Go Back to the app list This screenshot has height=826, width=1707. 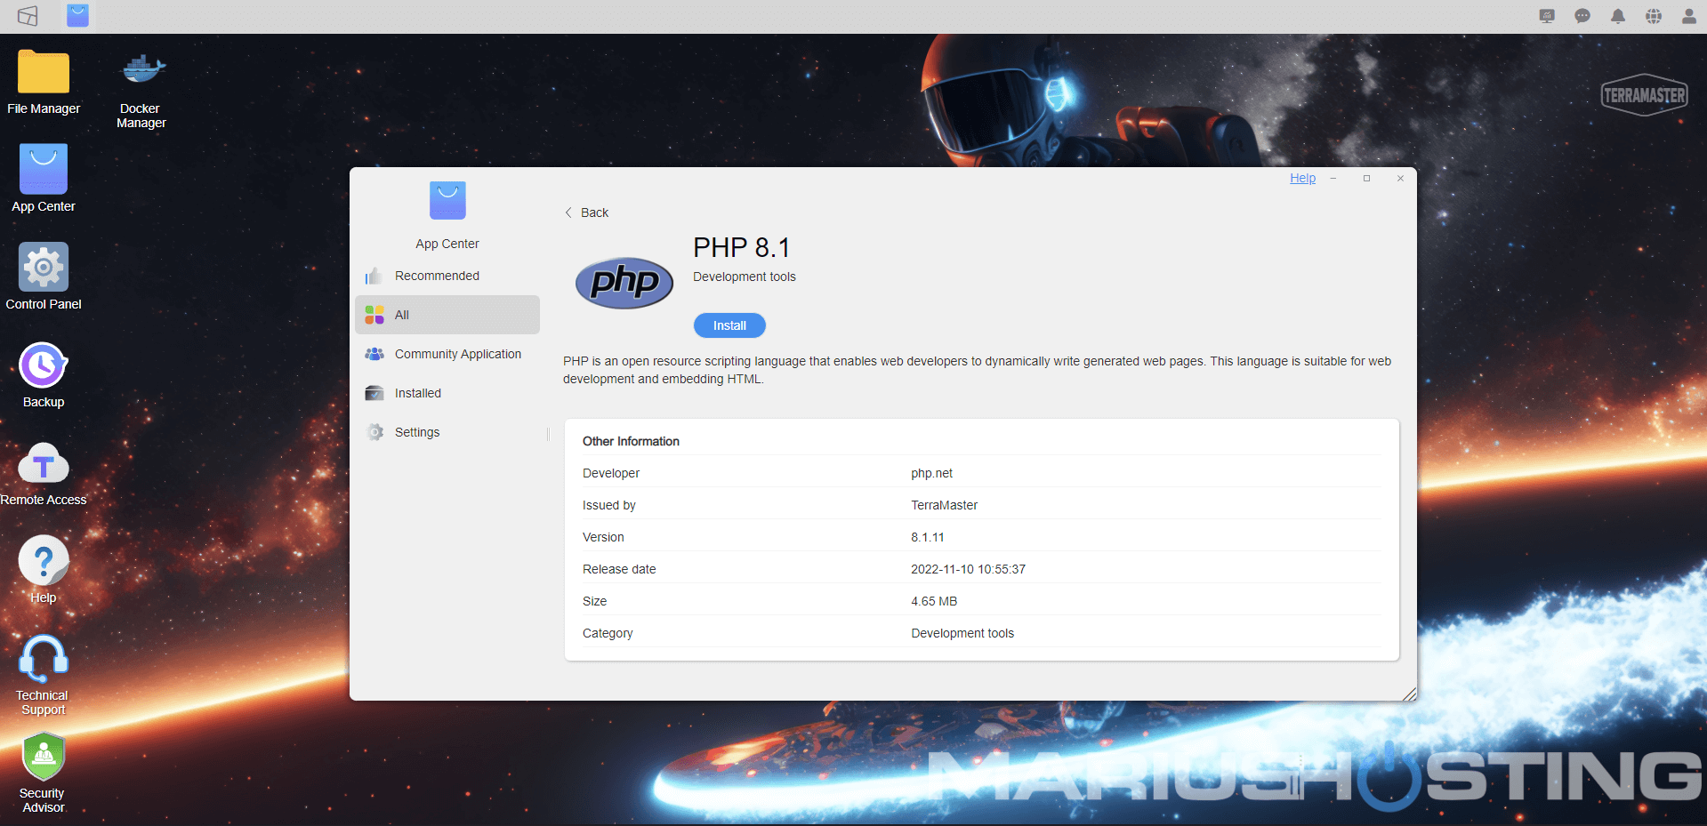pos(587,213)
